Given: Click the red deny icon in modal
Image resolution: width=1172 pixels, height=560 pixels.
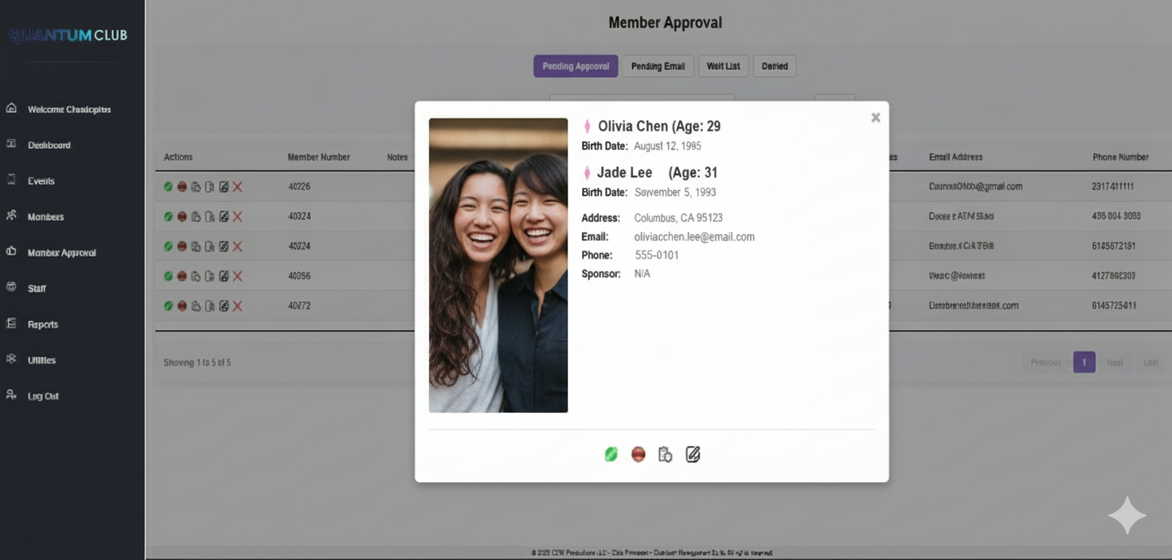Looking at the screenshot, I should point(638,454).
